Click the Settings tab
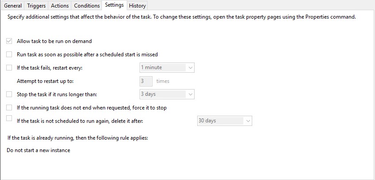Image resolution: width=375 pixels, height=180 pixels. pyautogui.click(x=114, y=5)
